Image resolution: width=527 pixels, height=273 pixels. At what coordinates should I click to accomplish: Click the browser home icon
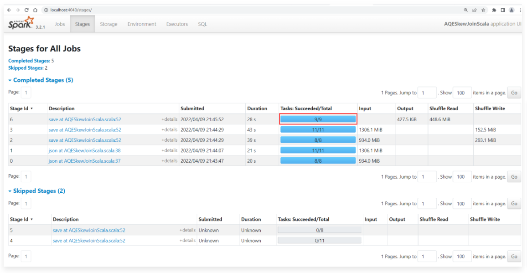[x=35, y=10]
